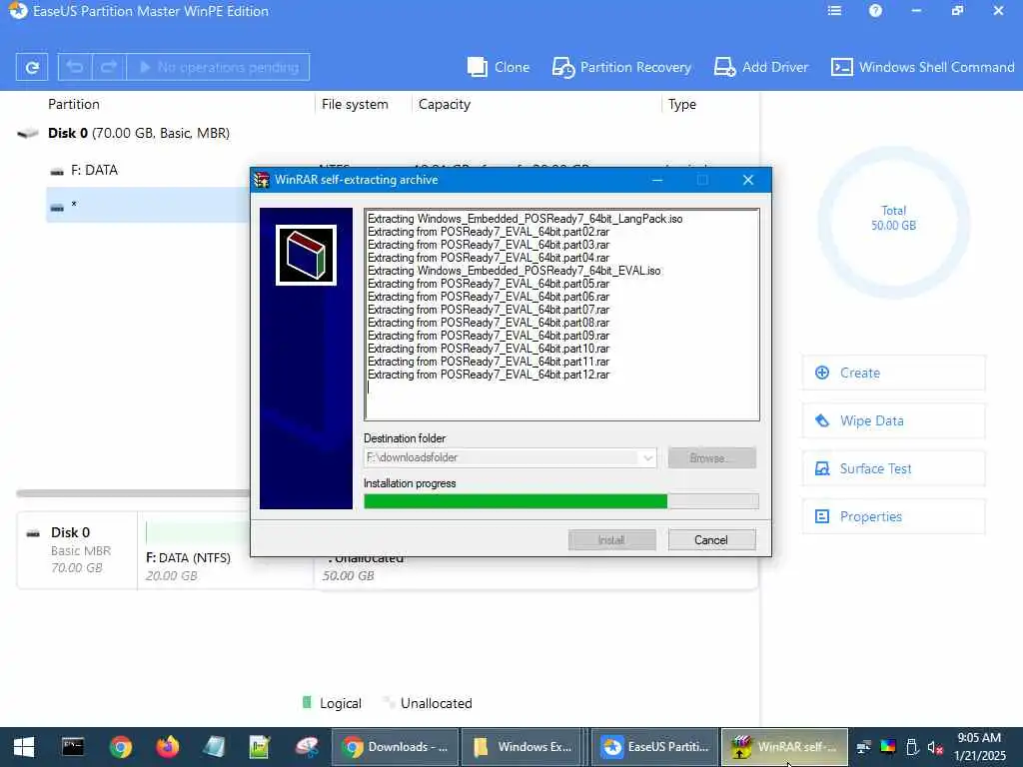Click the Type column header
Screen dimensions: 1023x767
(x=682, y=104)
